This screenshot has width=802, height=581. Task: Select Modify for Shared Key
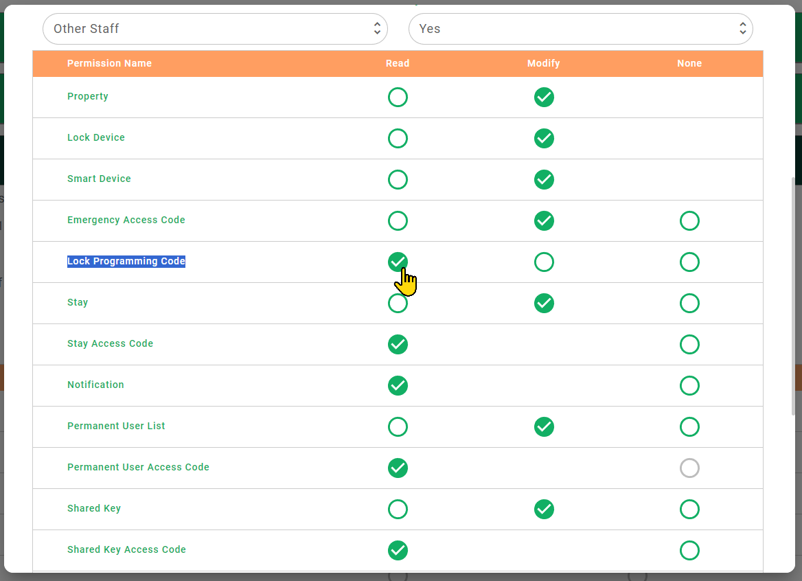click(544, 510)
